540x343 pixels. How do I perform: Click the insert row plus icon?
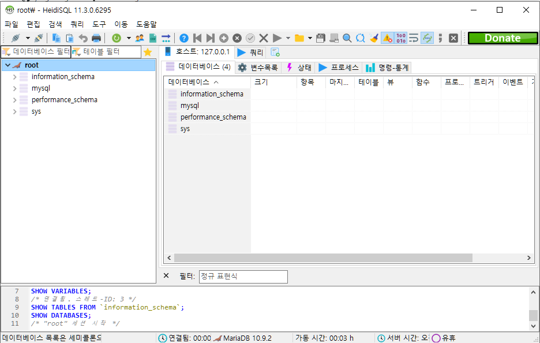[224, 38]
